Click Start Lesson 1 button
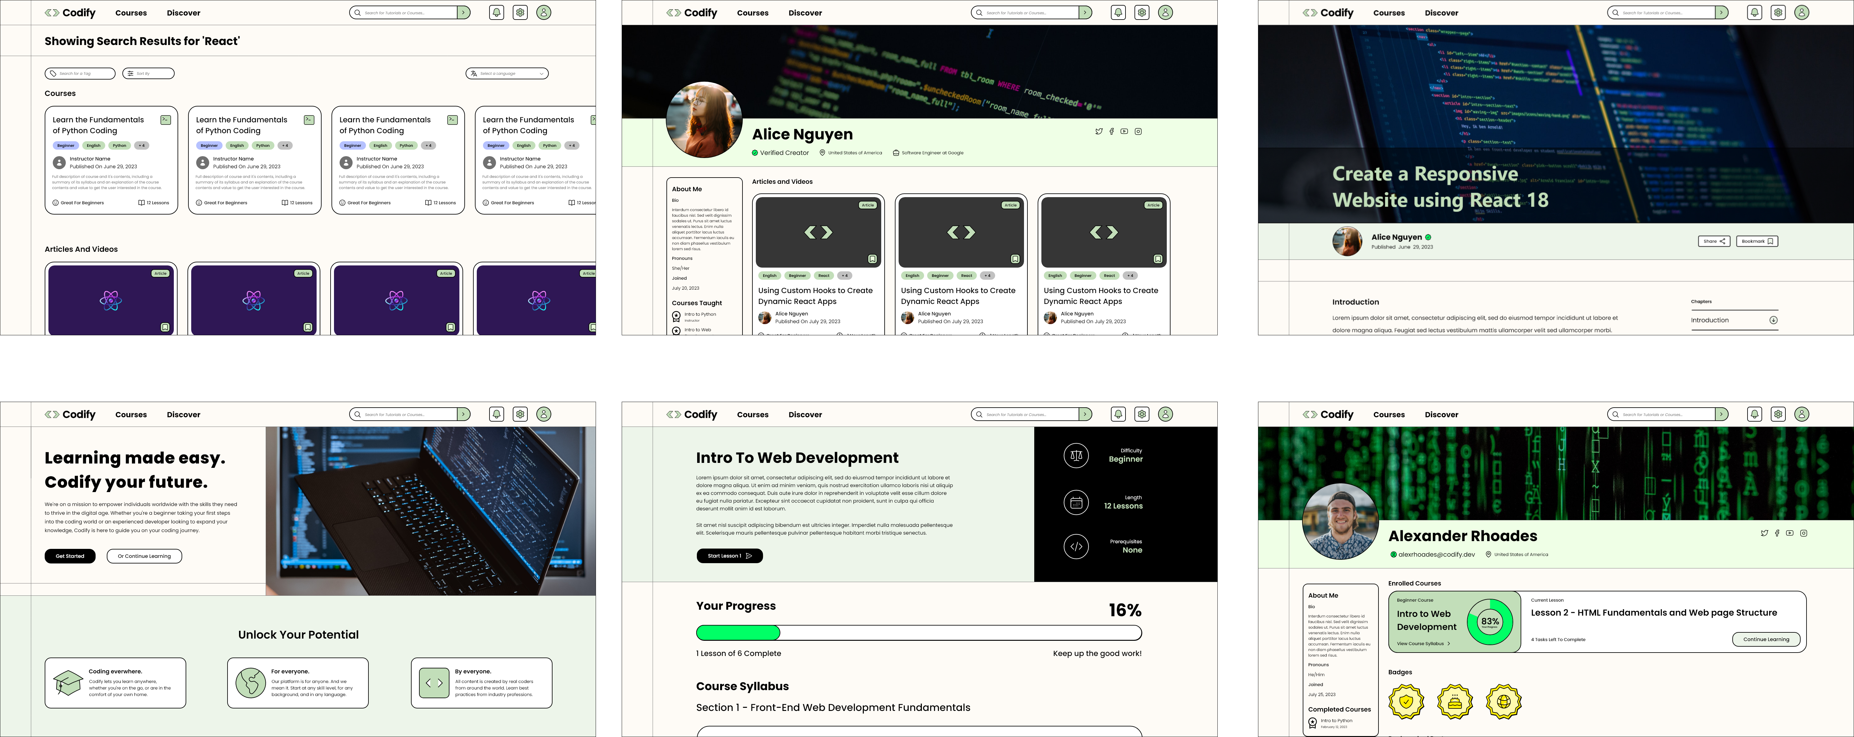 (729, 556)
